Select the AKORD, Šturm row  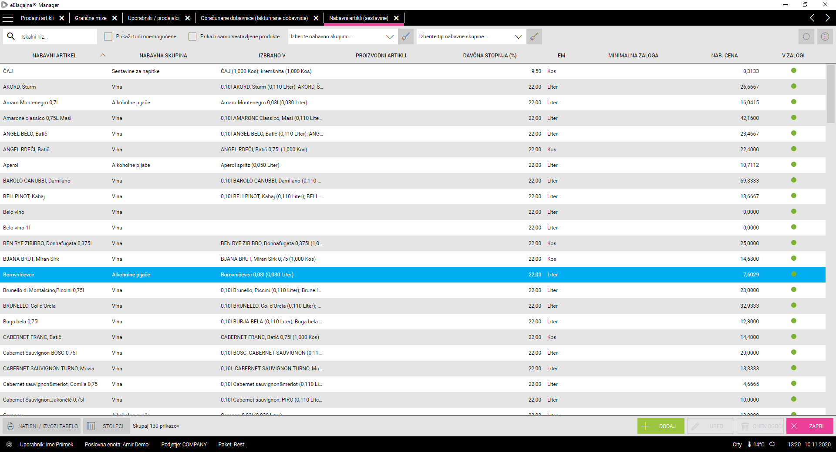click(x=413, y=87)
